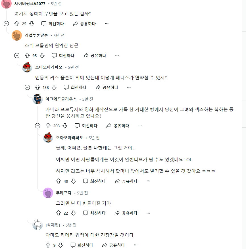The width and height of the screenshot is (246, 249).
Task: Upvote the 푸데프락 comment
Action: pyautogui.click(x=59, y=213)
